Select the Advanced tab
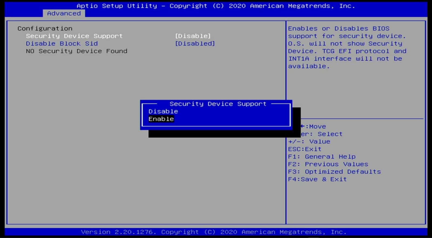The image size is (432, 238). pos(64,13)
